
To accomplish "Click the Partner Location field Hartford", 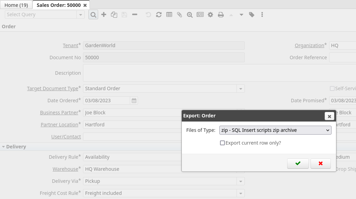I will coord(132,125).
